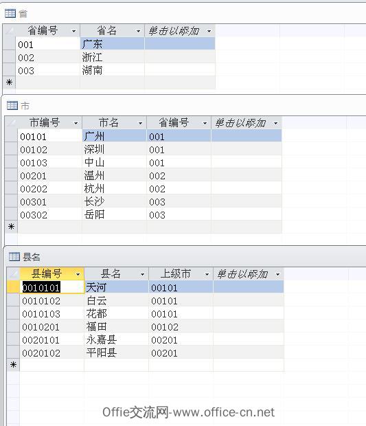Expand the 县编号 column dropdown arrow
Image resolution: width=366 pixels, height=426 pixels.
coord(78,274)
